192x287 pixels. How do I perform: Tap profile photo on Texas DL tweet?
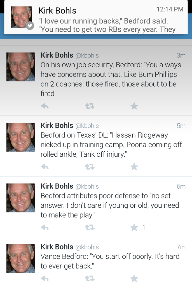coord(21,137)
